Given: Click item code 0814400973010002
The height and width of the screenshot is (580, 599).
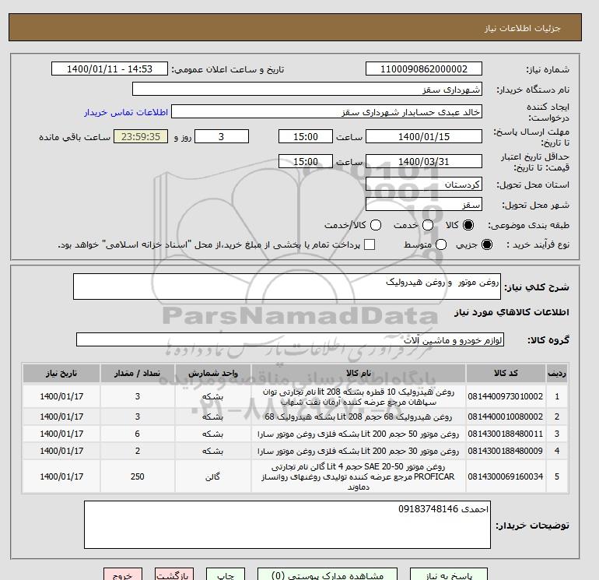Looking at the screenshot, I should pos(506,396).
